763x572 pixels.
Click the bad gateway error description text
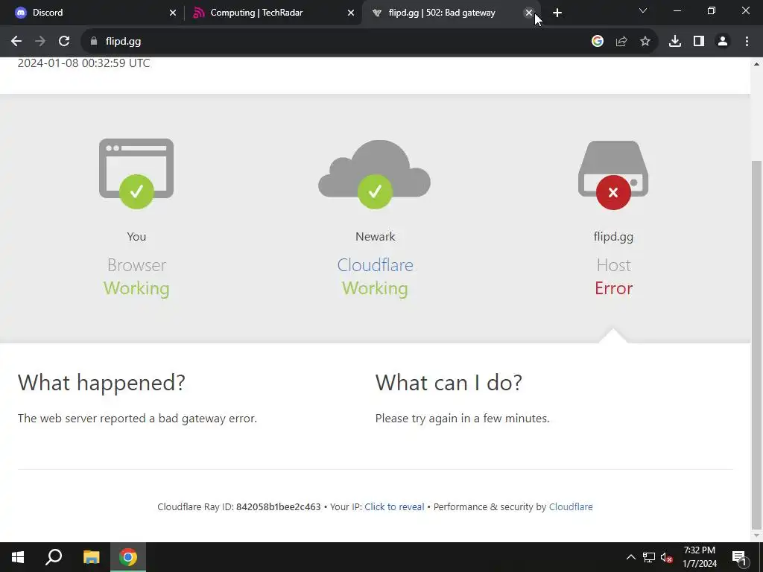pos(137,419)
